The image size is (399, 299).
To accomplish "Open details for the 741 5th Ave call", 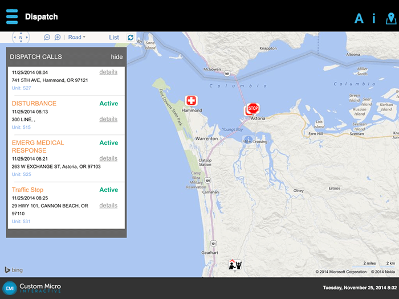I will click(x=108, y=72).
